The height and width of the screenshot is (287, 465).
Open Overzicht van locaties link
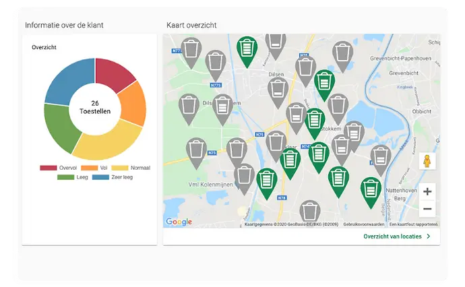pyautogui.click(x=392, y=236)
